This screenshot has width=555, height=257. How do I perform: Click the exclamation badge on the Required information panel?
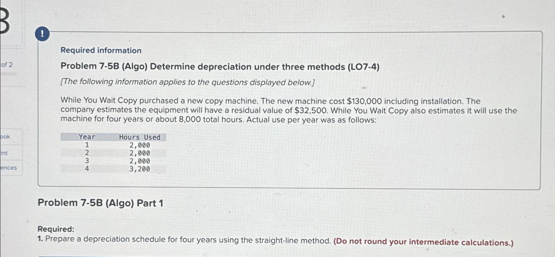(42, 34)
